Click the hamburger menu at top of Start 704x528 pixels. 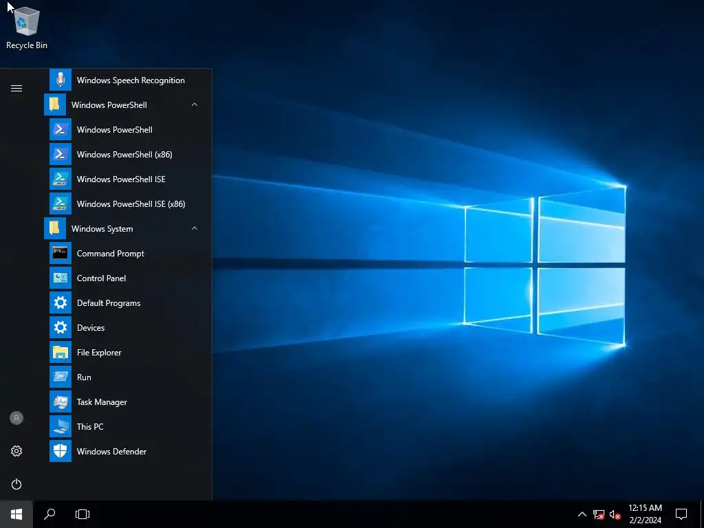tap(16, 88)
